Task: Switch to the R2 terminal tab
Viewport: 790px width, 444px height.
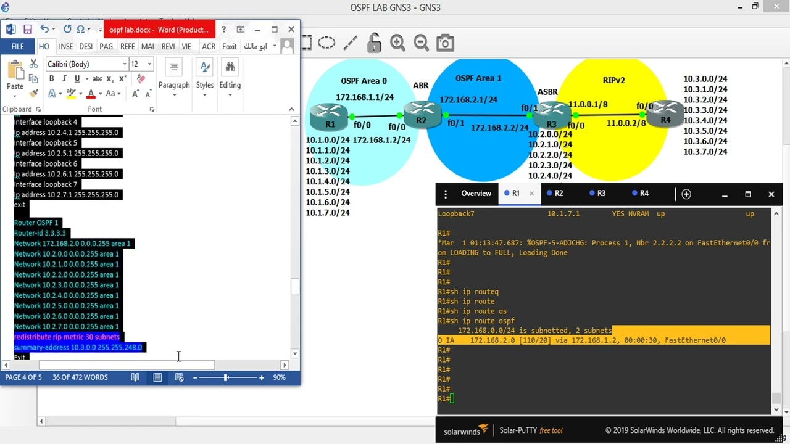Action: 554,194
